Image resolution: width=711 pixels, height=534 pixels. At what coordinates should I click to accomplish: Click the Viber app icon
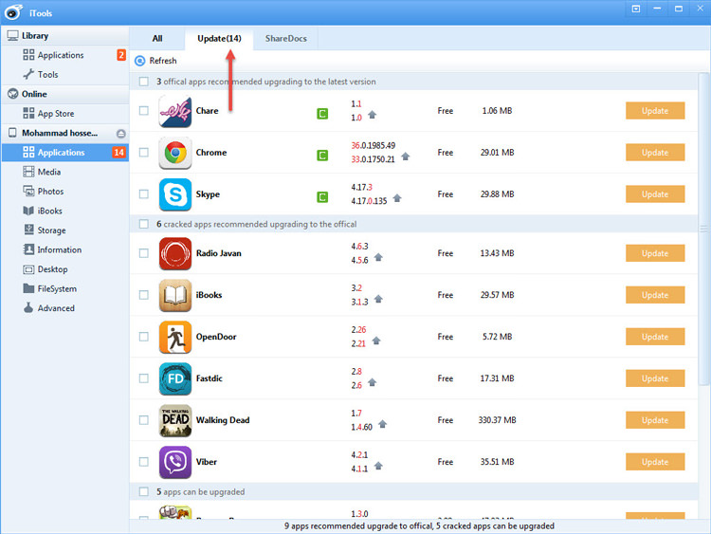[174, 462]
